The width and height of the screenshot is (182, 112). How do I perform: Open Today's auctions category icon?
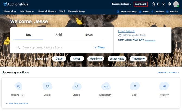click(18, 86)
